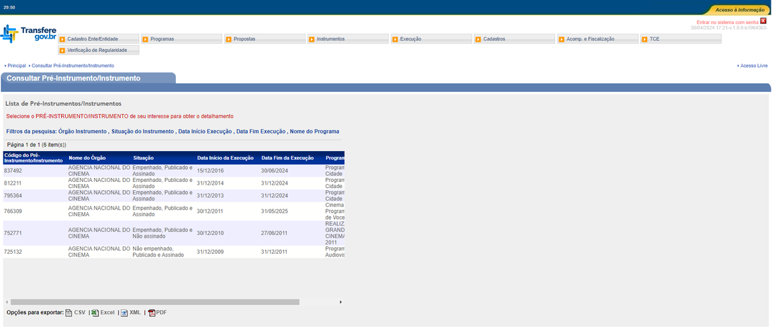Image resolution: width=772 pixels, height=329 pixels.
Task: Click the orange arrow icon beside Programas
Action: (x=146, y=39)
